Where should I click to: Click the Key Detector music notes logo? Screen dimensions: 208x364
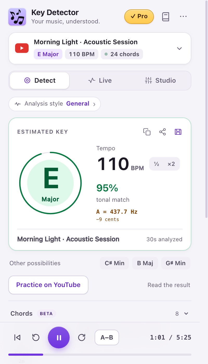tap(17, 17)
